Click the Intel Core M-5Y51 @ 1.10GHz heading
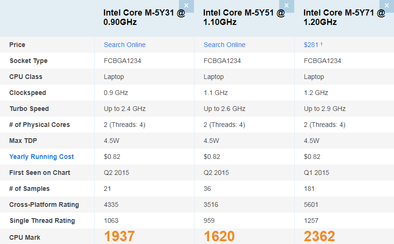 (x=244, y=17)
